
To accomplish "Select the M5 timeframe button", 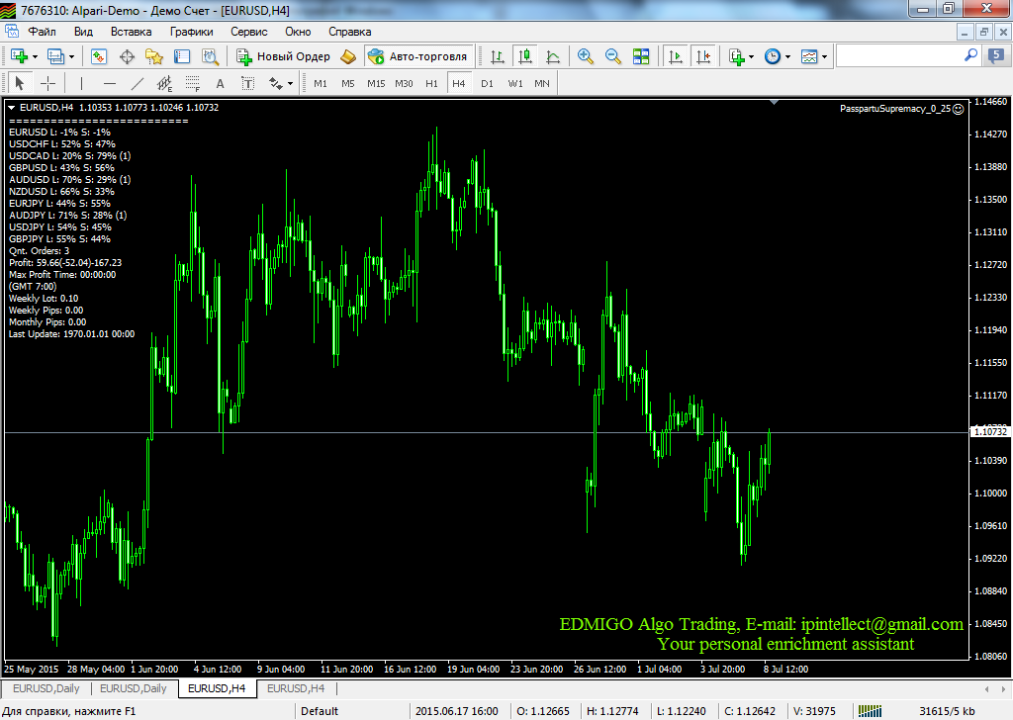I will click(x=348, y=83).
